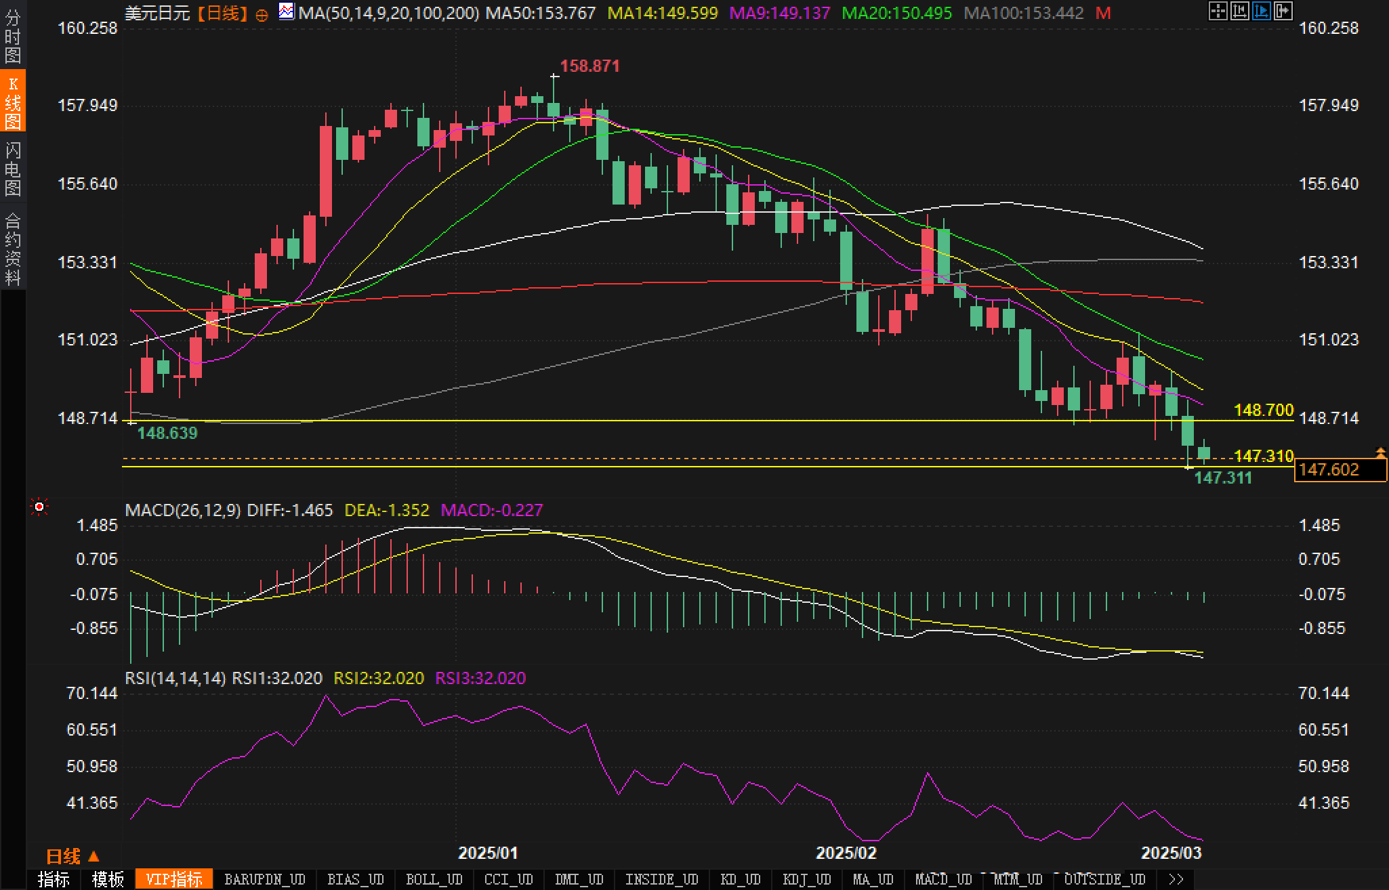1389x890 pixels.
Task: Click the MA indicator chart icon
Action: click(x=287, y=12)
